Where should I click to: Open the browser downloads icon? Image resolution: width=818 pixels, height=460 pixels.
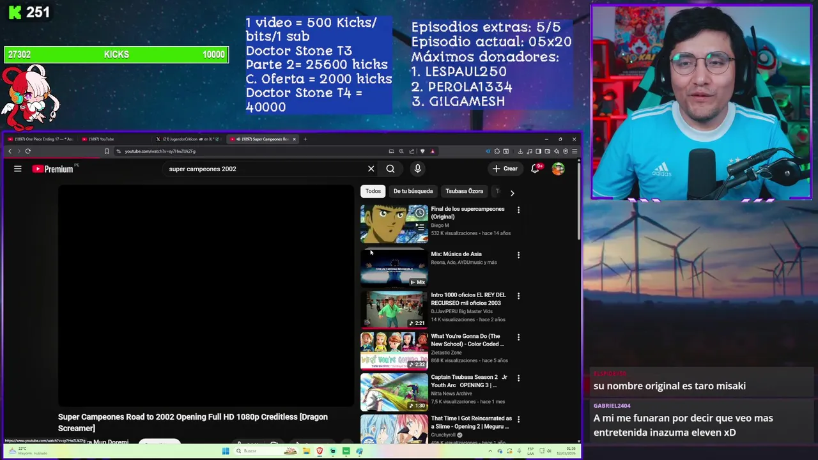pyautogui.click(x=520, y=151)
